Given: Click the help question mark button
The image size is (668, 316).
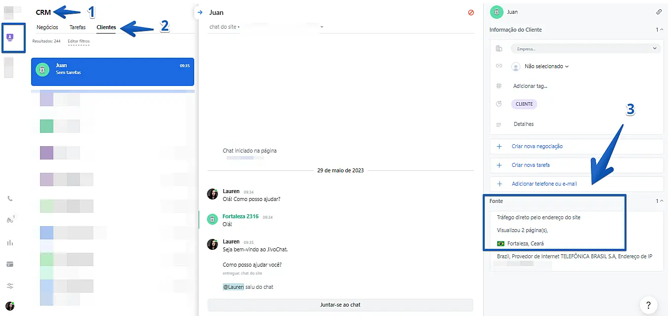Looking at the screenshot, I should 648,305.
